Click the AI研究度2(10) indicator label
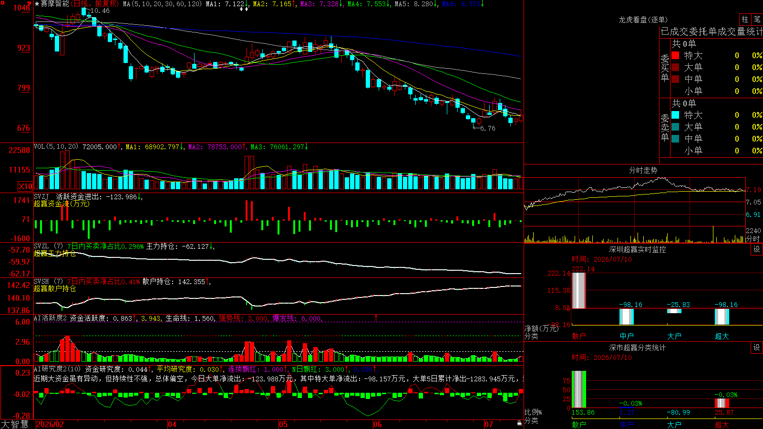The height and width of the screenshot is (429, 763). click(57, 369)
